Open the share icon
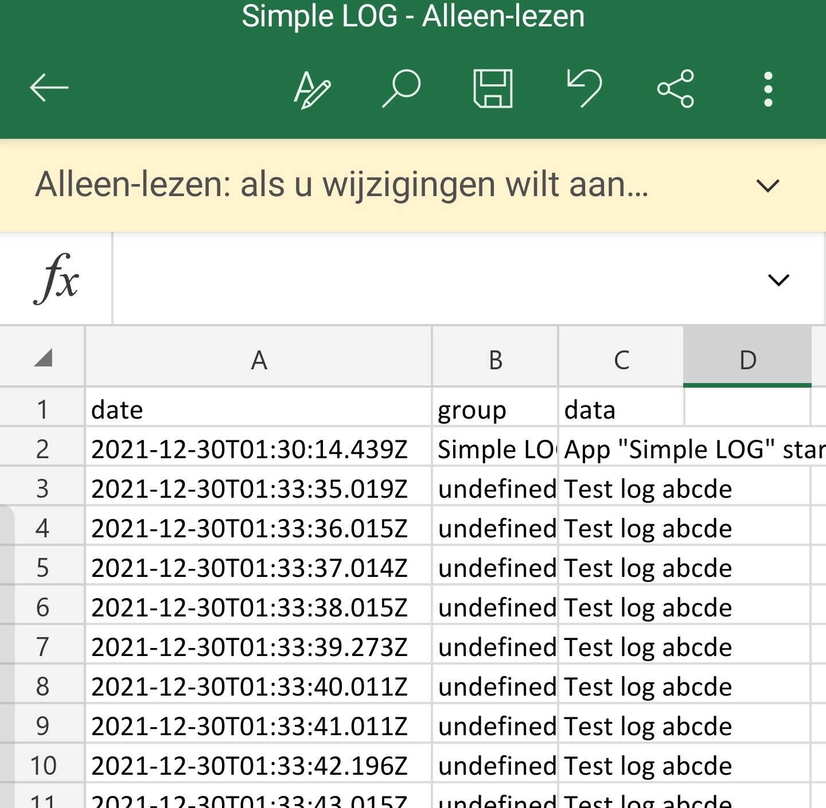Screen dimensions: 826x808 point(676,89)
